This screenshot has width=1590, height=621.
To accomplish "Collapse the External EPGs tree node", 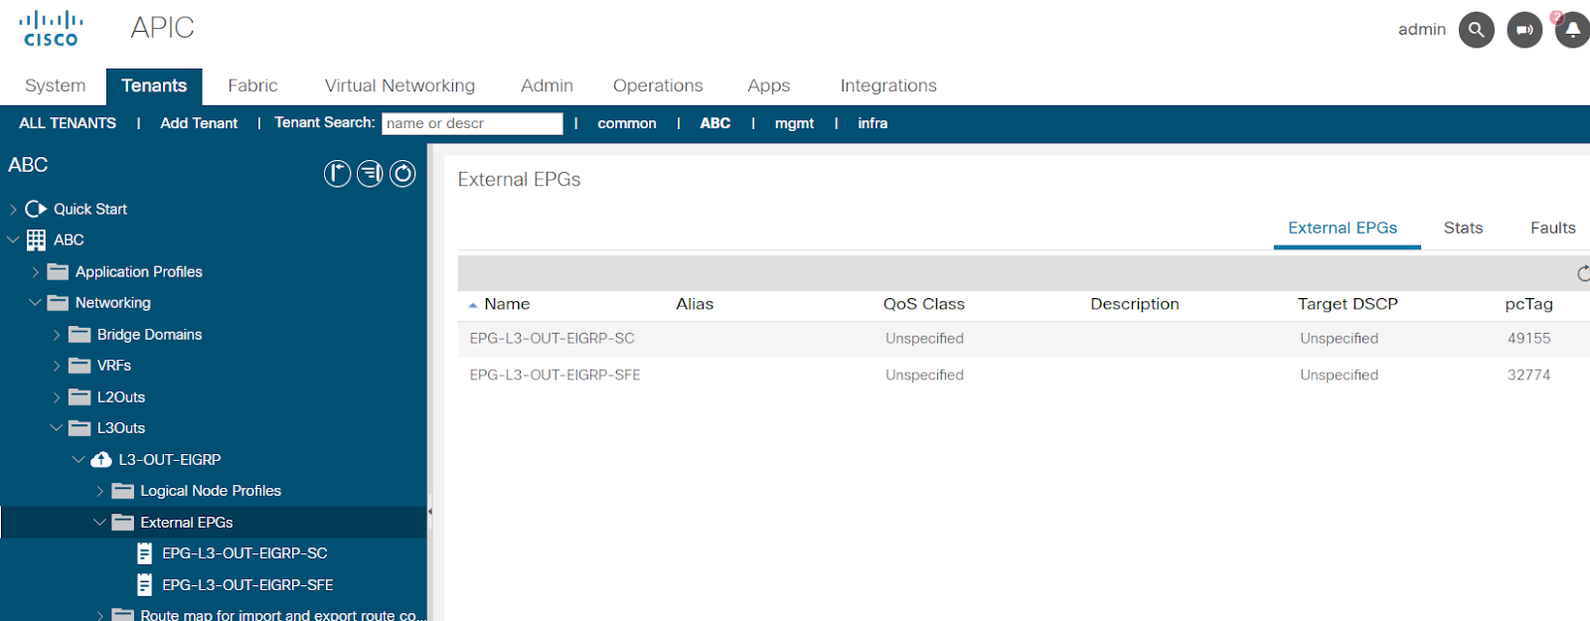I will tap(99, 522).
